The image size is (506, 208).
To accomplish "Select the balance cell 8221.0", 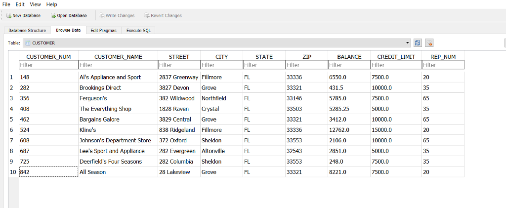I will tap(349, 172).
